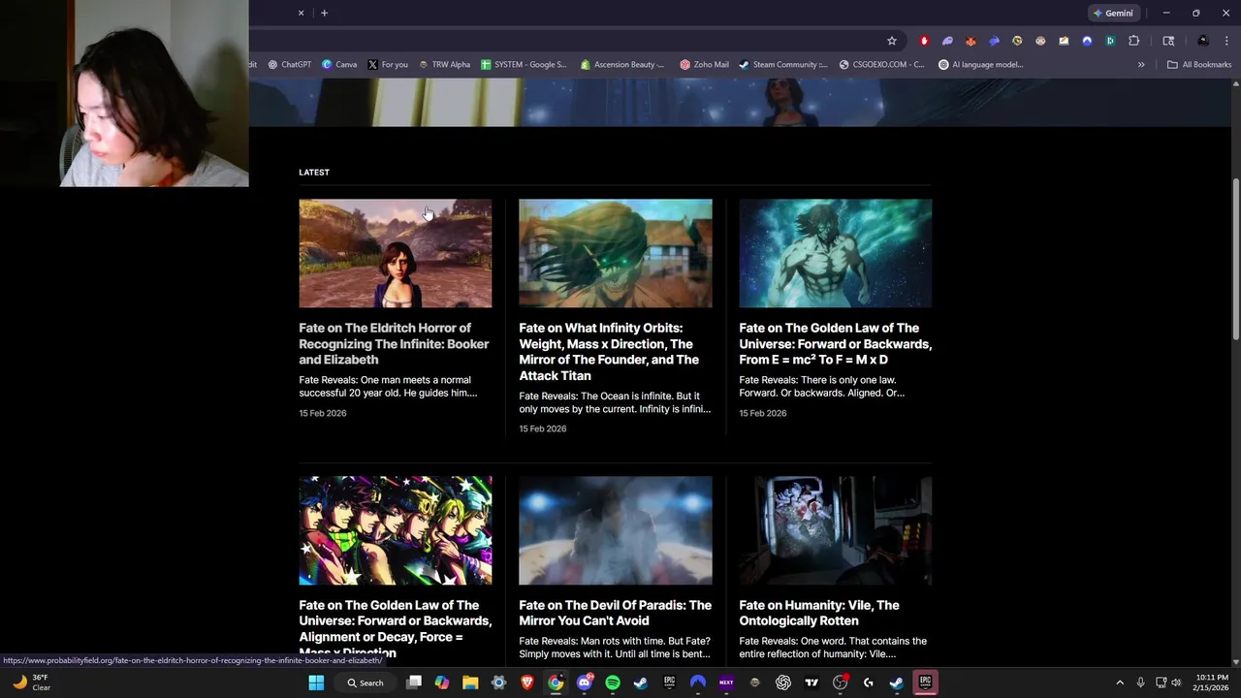The image size is (1241, 698).
Task: Open the red hand ad blocker extension
Action: point(924,41)
